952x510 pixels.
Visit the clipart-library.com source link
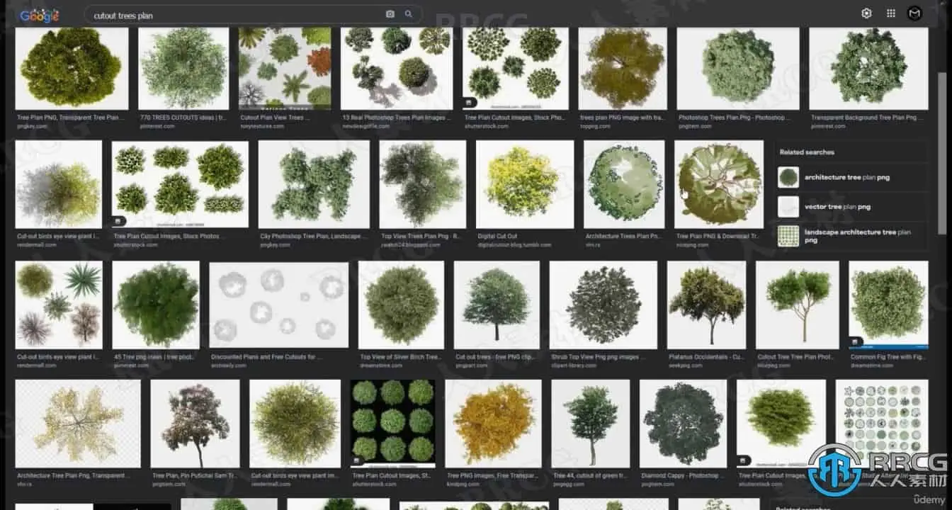[574, 365]
